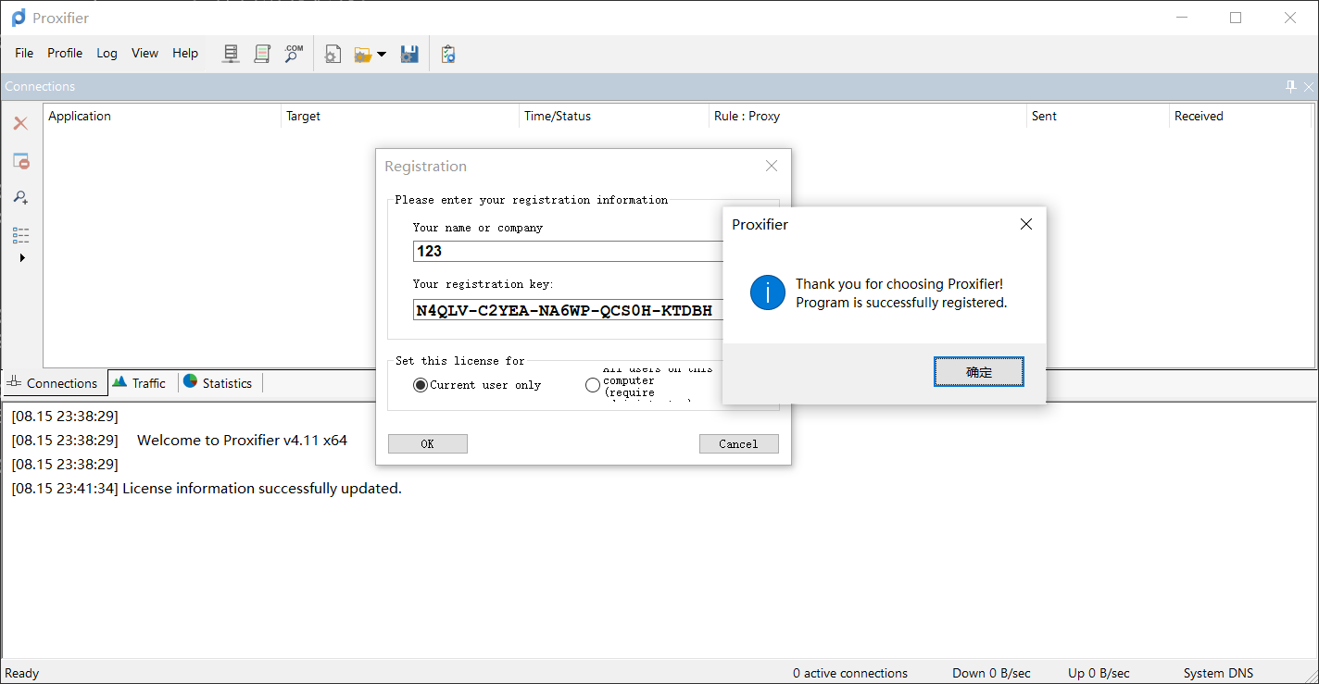Click the magnifier-plus sidebar icon
1319x684 pixels.
[x=20, y=197]
